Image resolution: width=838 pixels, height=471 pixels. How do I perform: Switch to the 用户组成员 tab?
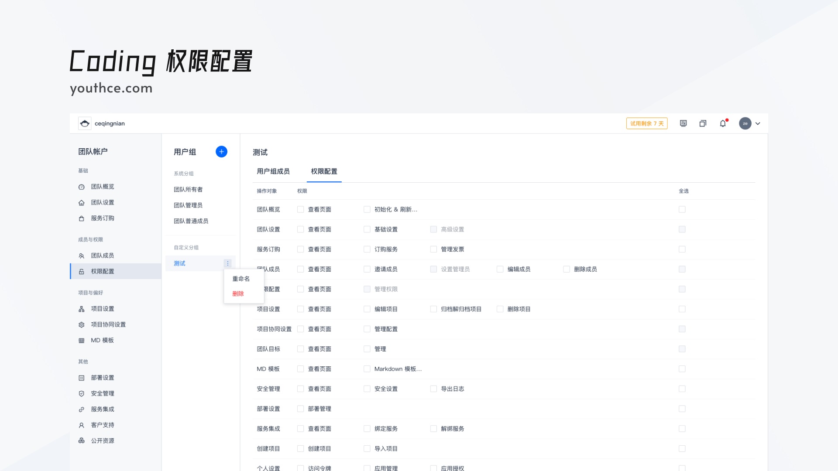coord(273,171)
